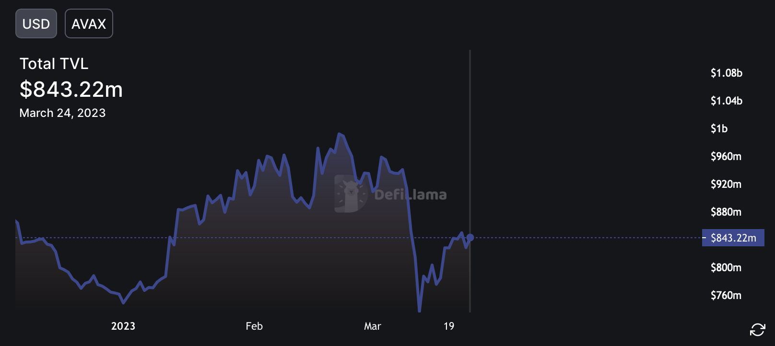This screenshot has height=346, width=775.
Task: Click the $800m axis label
Action: (x=726, y=267)
